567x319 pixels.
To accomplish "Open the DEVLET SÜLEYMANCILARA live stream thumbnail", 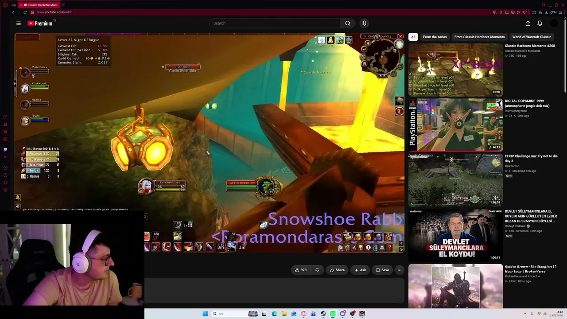I will (455, 235).
